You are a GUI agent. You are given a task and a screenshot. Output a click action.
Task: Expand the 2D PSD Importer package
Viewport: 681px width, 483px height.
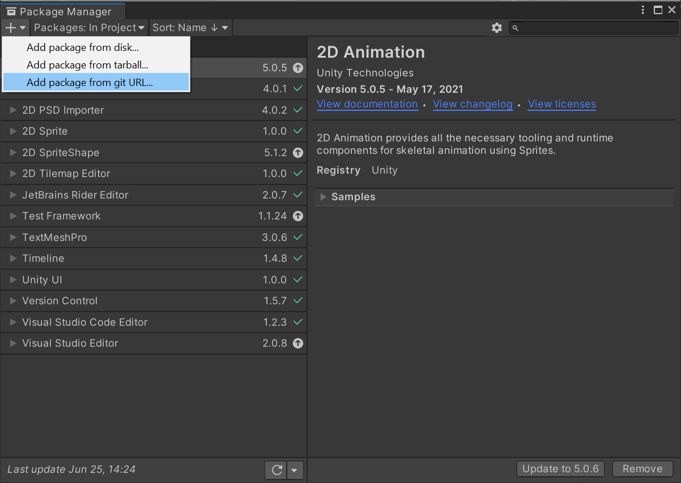tap(14, 110)
